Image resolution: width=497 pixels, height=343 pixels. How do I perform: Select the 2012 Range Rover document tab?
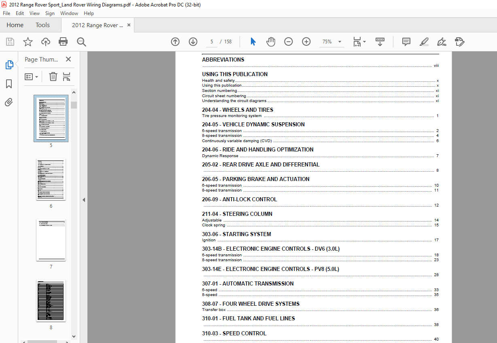98,25
